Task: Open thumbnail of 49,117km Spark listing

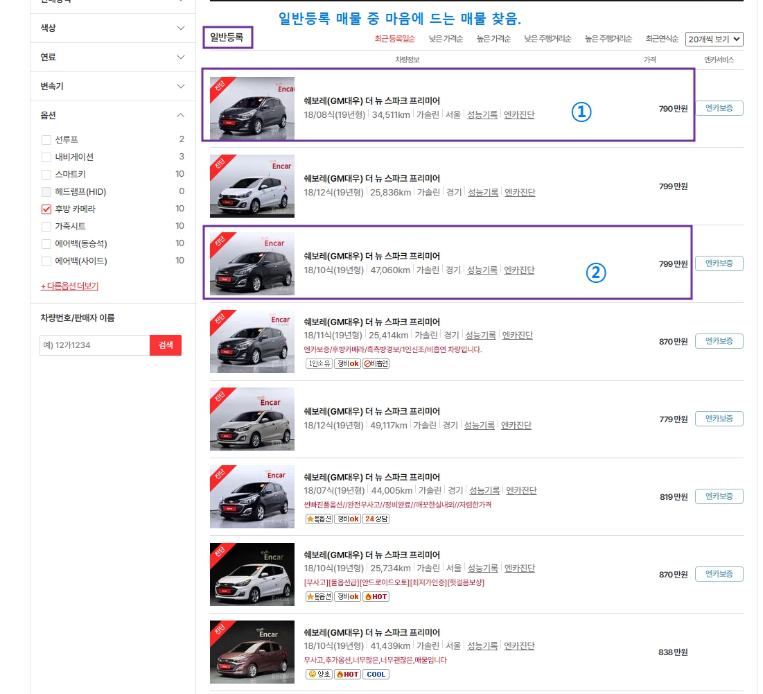Action: (x=252, y=419)
